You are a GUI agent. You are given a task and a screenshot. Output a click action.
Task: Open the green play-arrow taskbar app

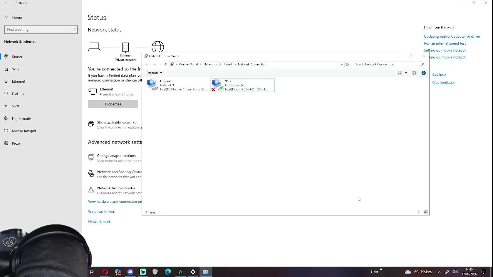[x=180, y=272]
